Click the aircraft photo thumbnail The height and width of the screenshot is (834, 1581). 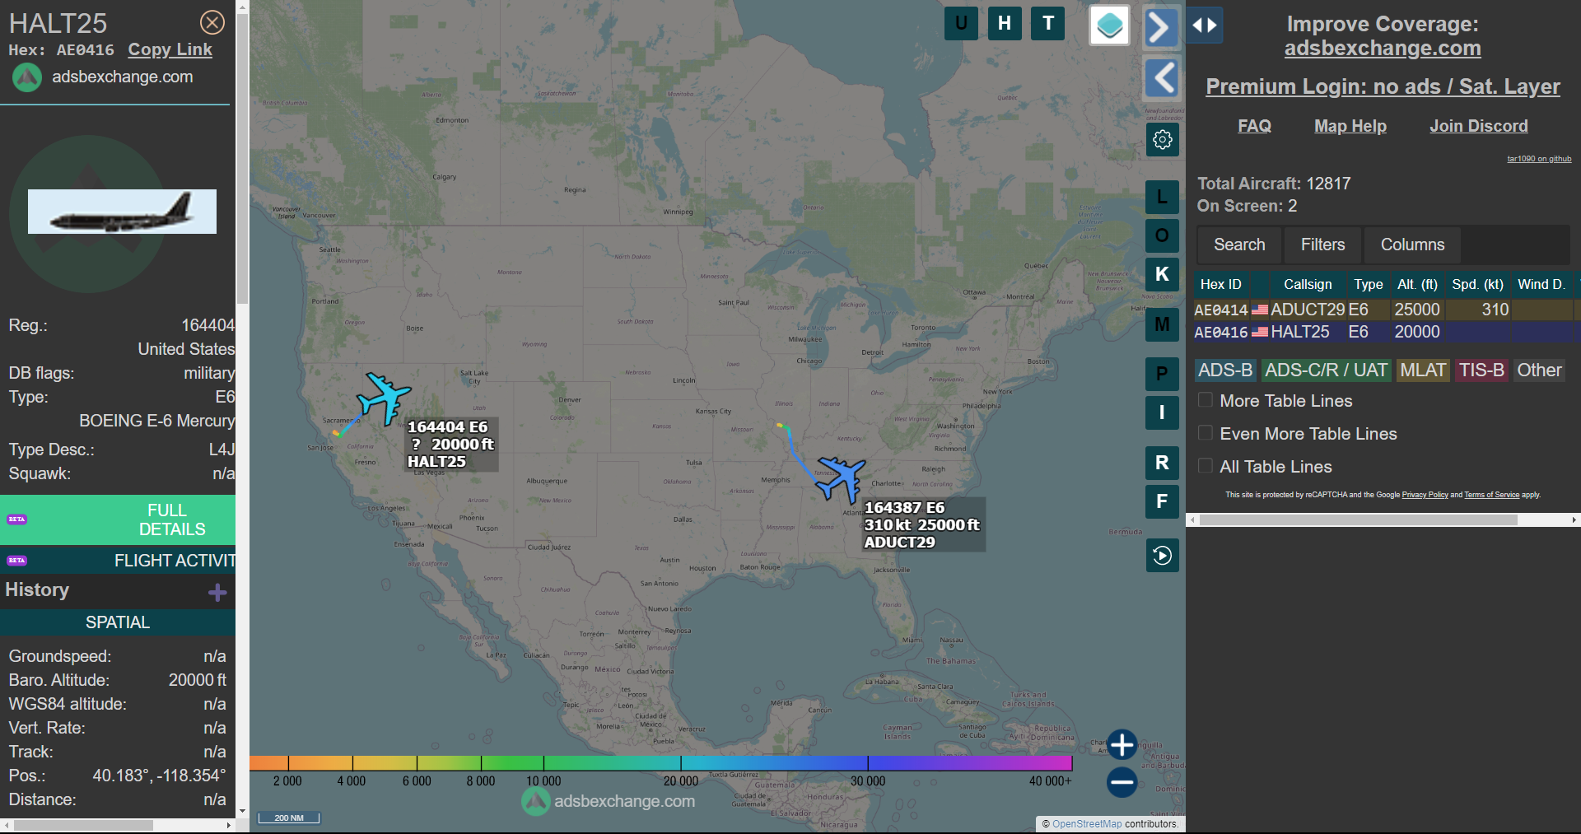pos(122,212)
